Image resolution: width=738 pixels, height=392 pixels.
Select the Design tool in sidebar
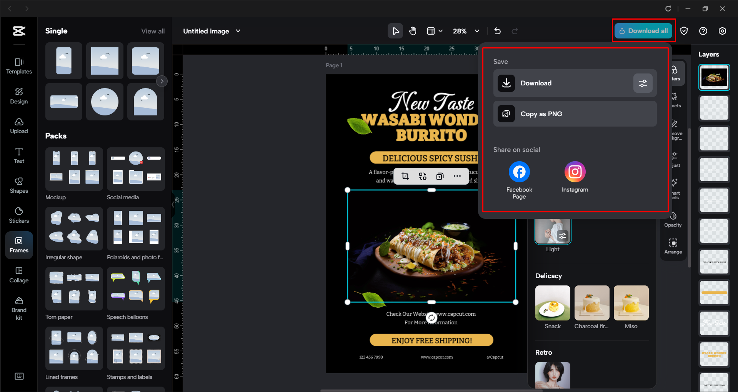(x=19, y=96)
